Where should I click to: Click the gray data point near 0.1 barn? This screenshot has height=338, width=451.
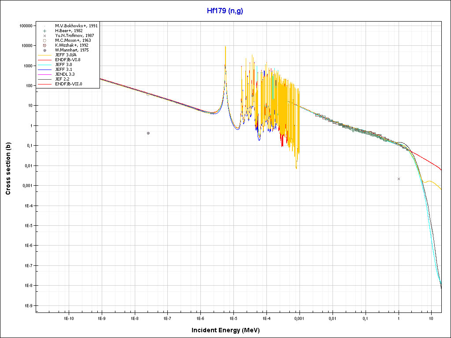pyautogui.click(x=148, y=133)
